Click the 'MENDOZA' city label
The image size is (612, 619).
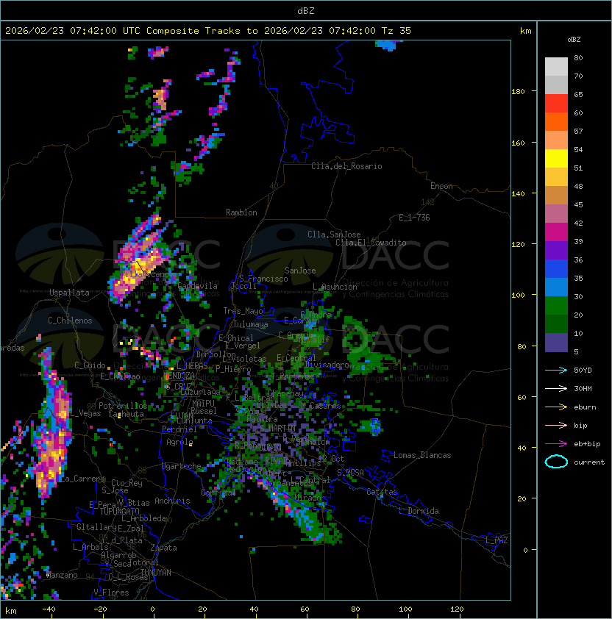click(x=179, y=376)
